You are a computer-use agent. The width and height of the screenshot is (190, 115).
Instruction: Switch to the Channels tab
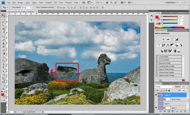coord(166,83)
